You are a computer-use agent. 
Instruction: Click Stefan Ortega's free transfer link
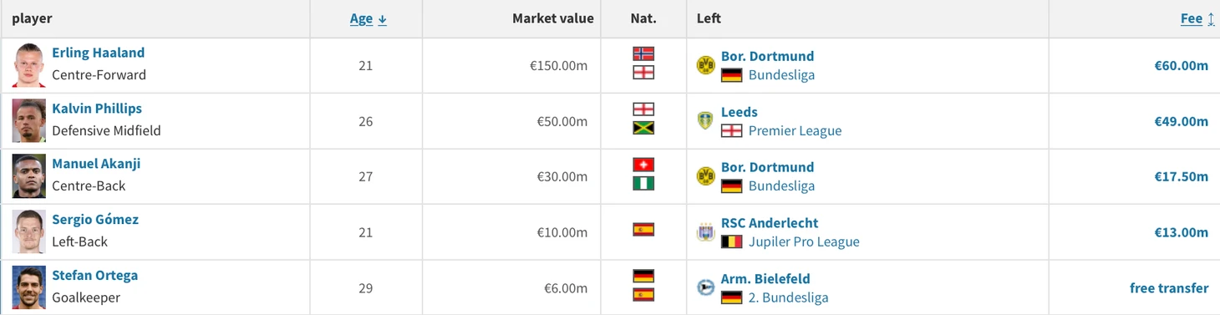click(x=1169, y=288)
